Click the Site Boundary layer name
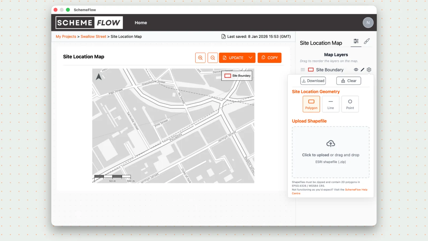The height and width of the screenshot is (241, 428). click(330, 70)
